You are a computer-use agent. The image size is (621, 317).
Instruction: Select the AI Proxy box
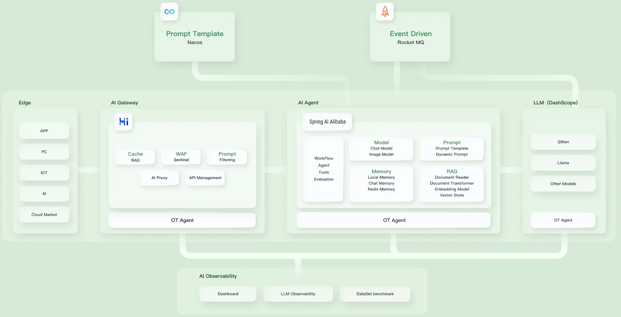click(159, 178)
